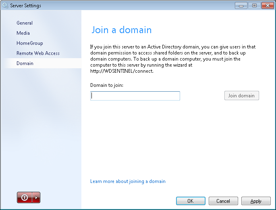Click the Server Settings gear icon in title bar

pyautogui.click(x=5, y=6)
